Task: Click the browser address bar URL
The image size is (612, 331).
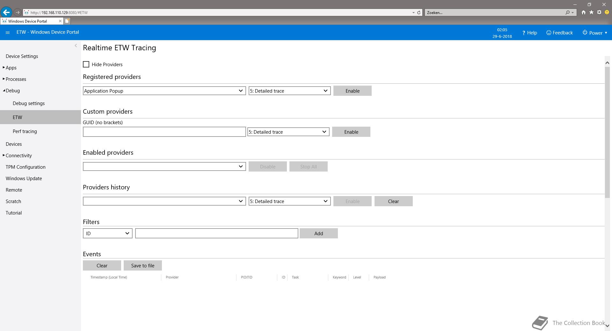Action: click(x=59, y=12)
